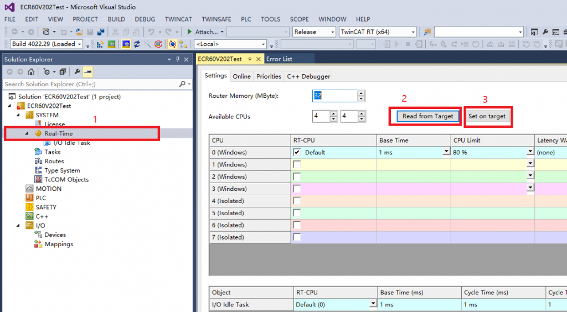Click the Visual Studio logo icon

(x=10, y=7)
